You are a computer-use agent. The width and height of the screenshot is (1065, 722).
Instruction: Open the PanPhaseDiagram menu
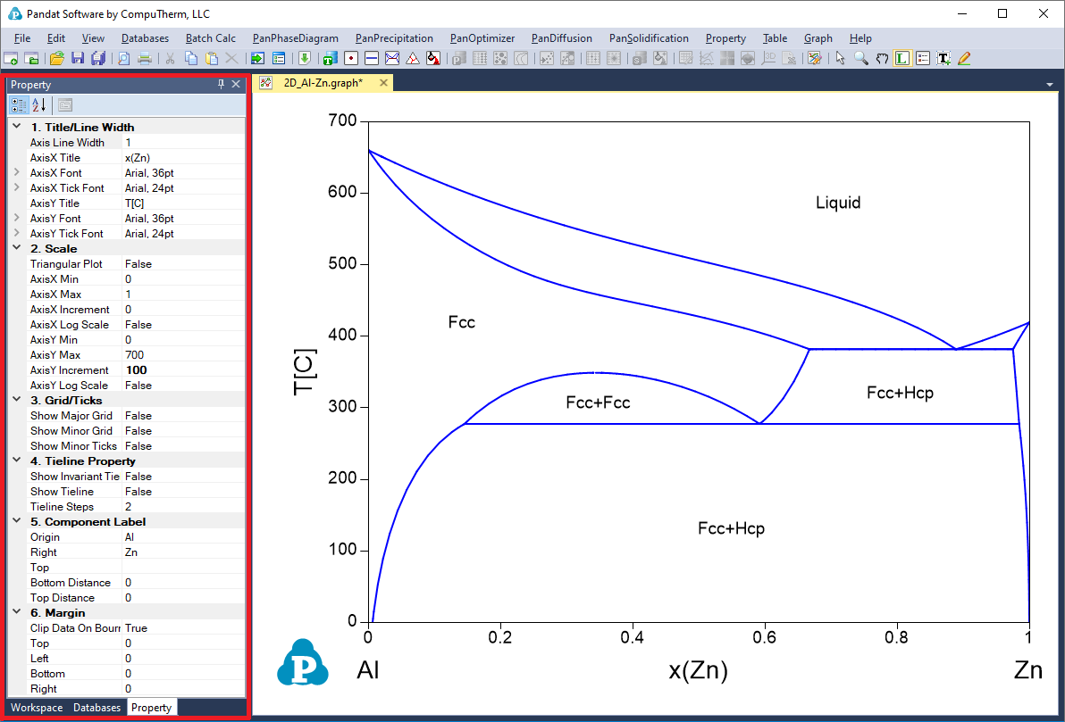[295, 38]
